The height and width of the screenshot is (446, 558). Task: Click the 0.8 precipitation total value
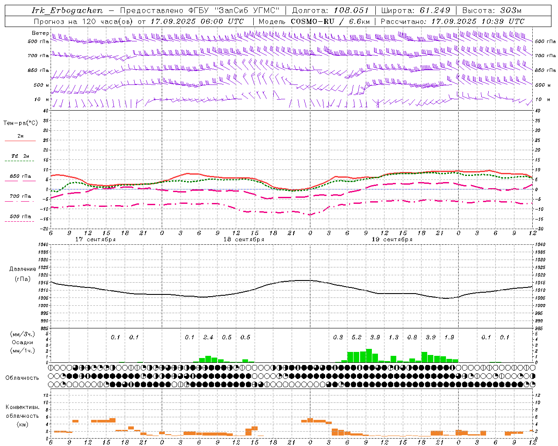click(x=412, y=337)
